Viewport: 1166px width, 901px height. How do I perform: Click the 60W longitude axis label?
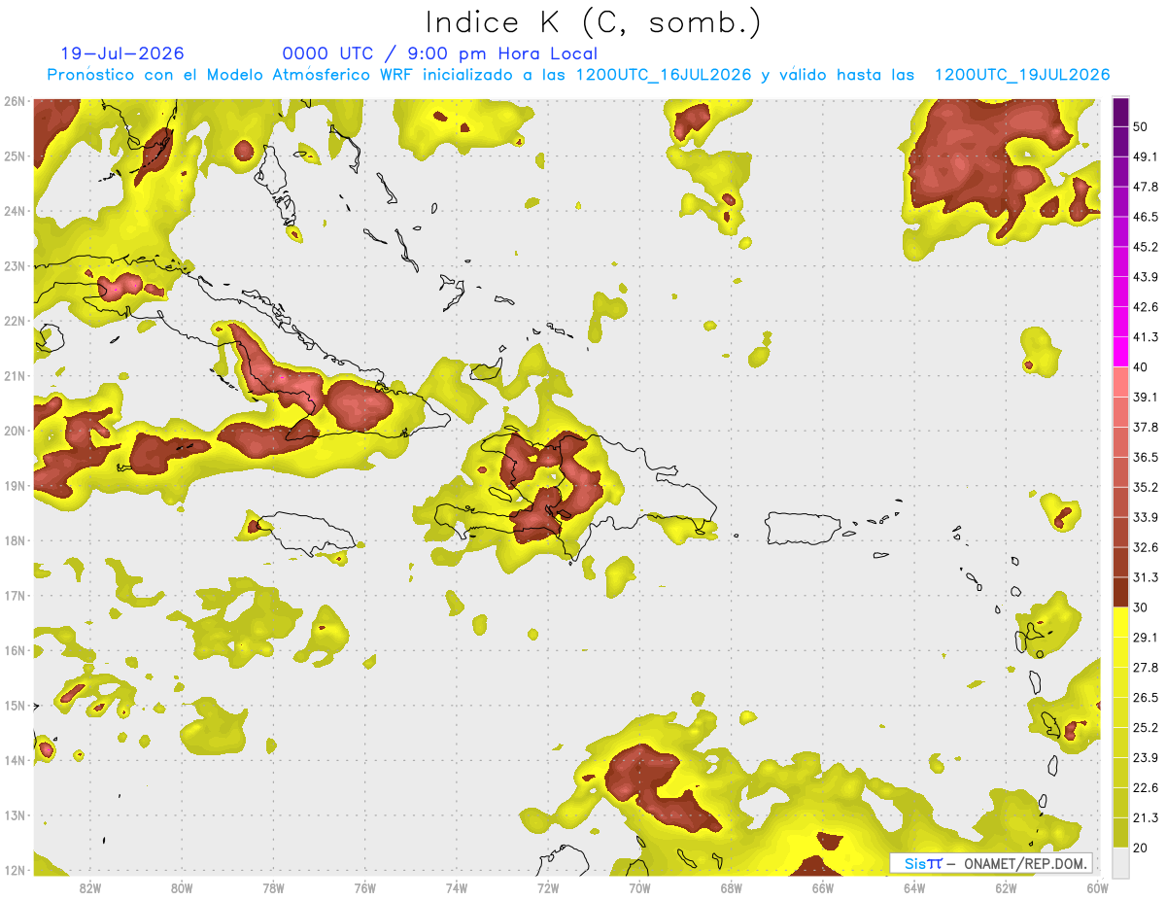(1097, 887)
